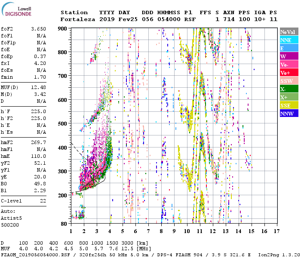Select the NoVal gray legend swatch
301x258 pixels.
[289, 32]
